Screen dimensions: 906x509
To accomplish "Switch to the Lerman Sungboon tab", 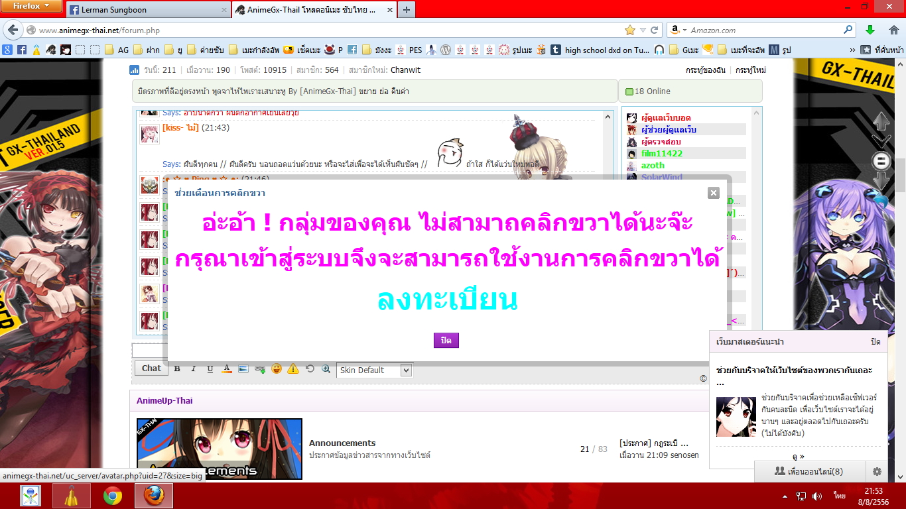I will click(x=147, y=10).
